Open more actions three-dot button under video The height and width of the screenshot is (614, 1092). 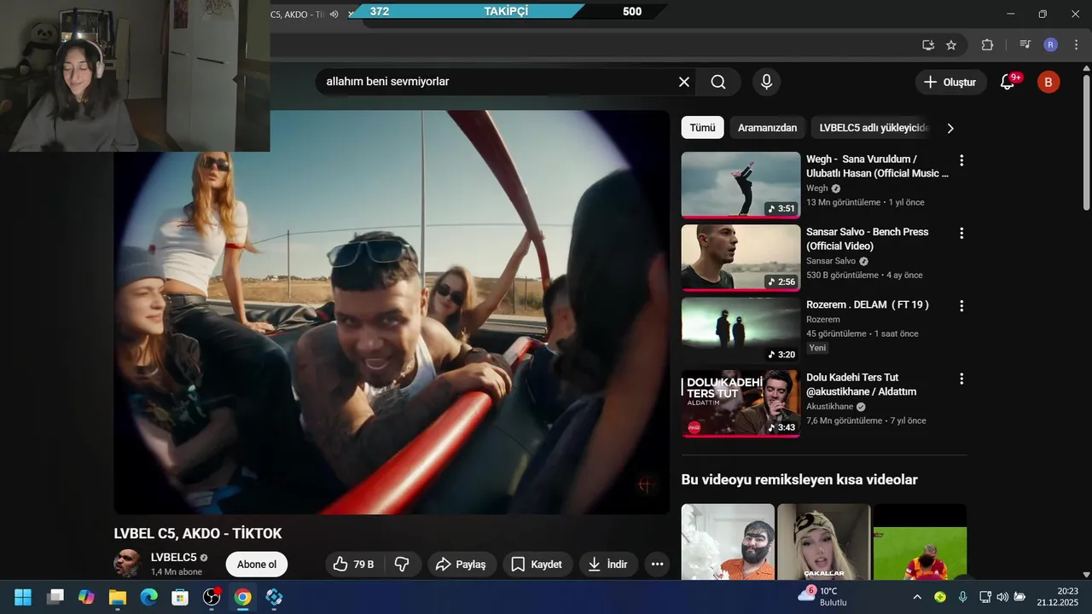(x=657, y=564)
